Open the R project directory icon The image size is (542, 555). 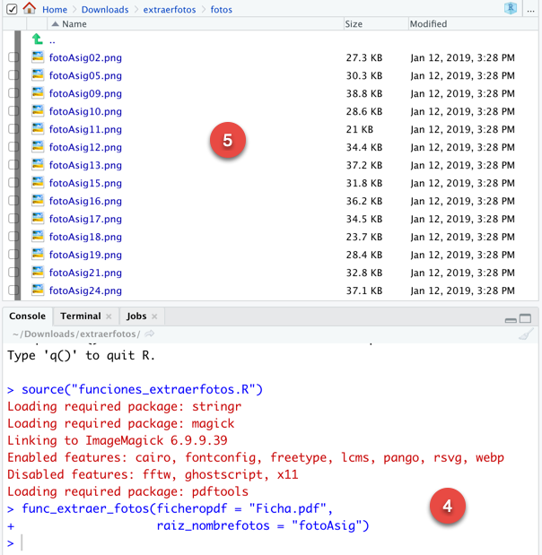tap(511, 8)
